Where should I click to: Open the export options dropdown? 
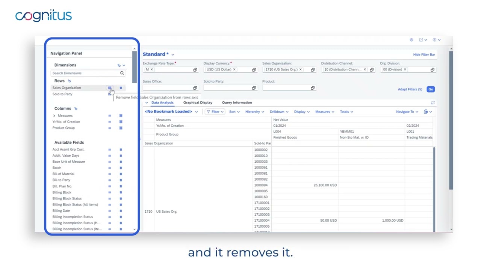[x=428, y=112]
